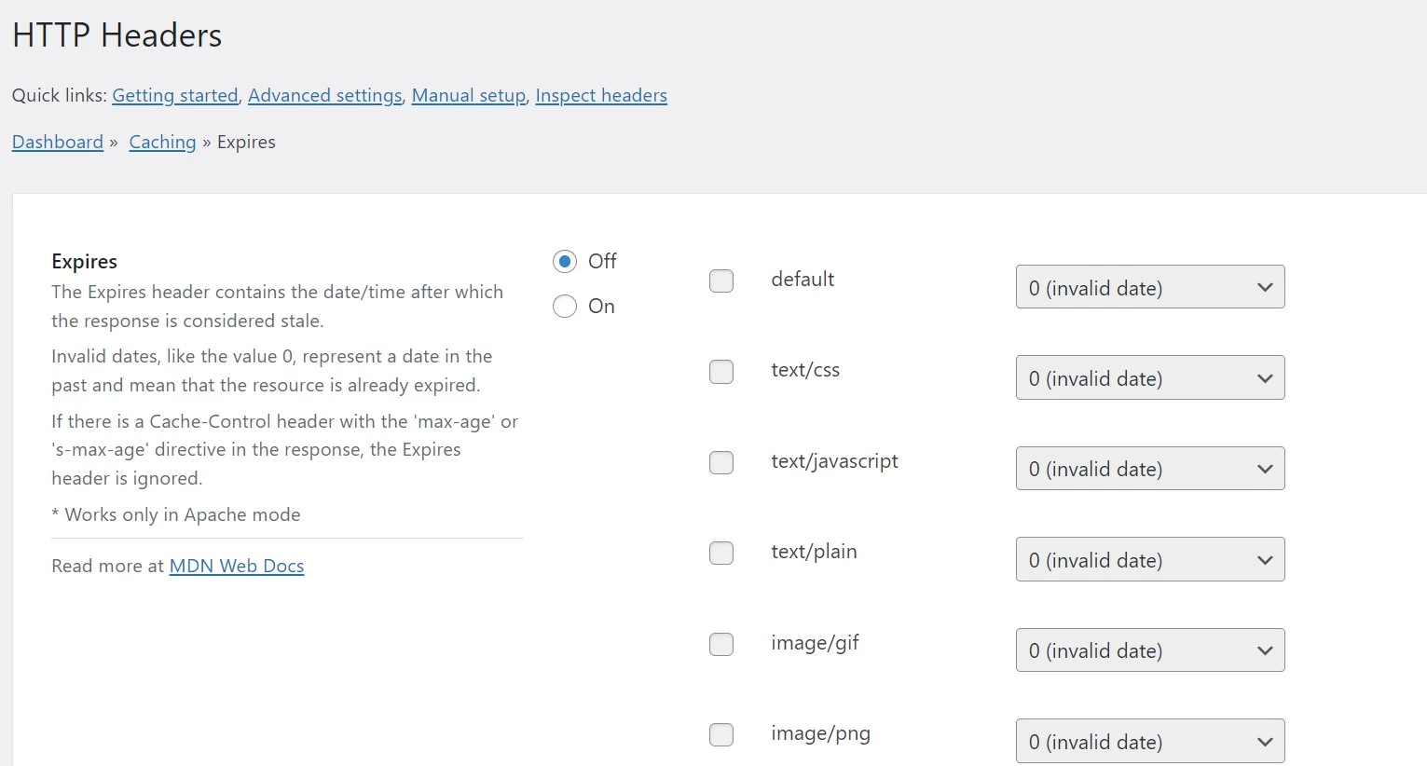This screenshot has width=1427, height=766.
Task: Open the text/javascript expiry dropdown
Action: [1150, 468]
